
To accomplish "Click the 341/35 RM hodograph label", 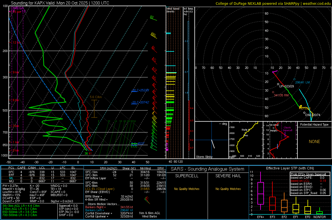I will click(x=281, y=96).
